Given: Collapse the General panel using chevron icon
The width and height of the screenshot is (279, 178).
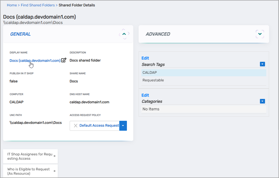Looking at the screenshot, I should coord(124,34).
